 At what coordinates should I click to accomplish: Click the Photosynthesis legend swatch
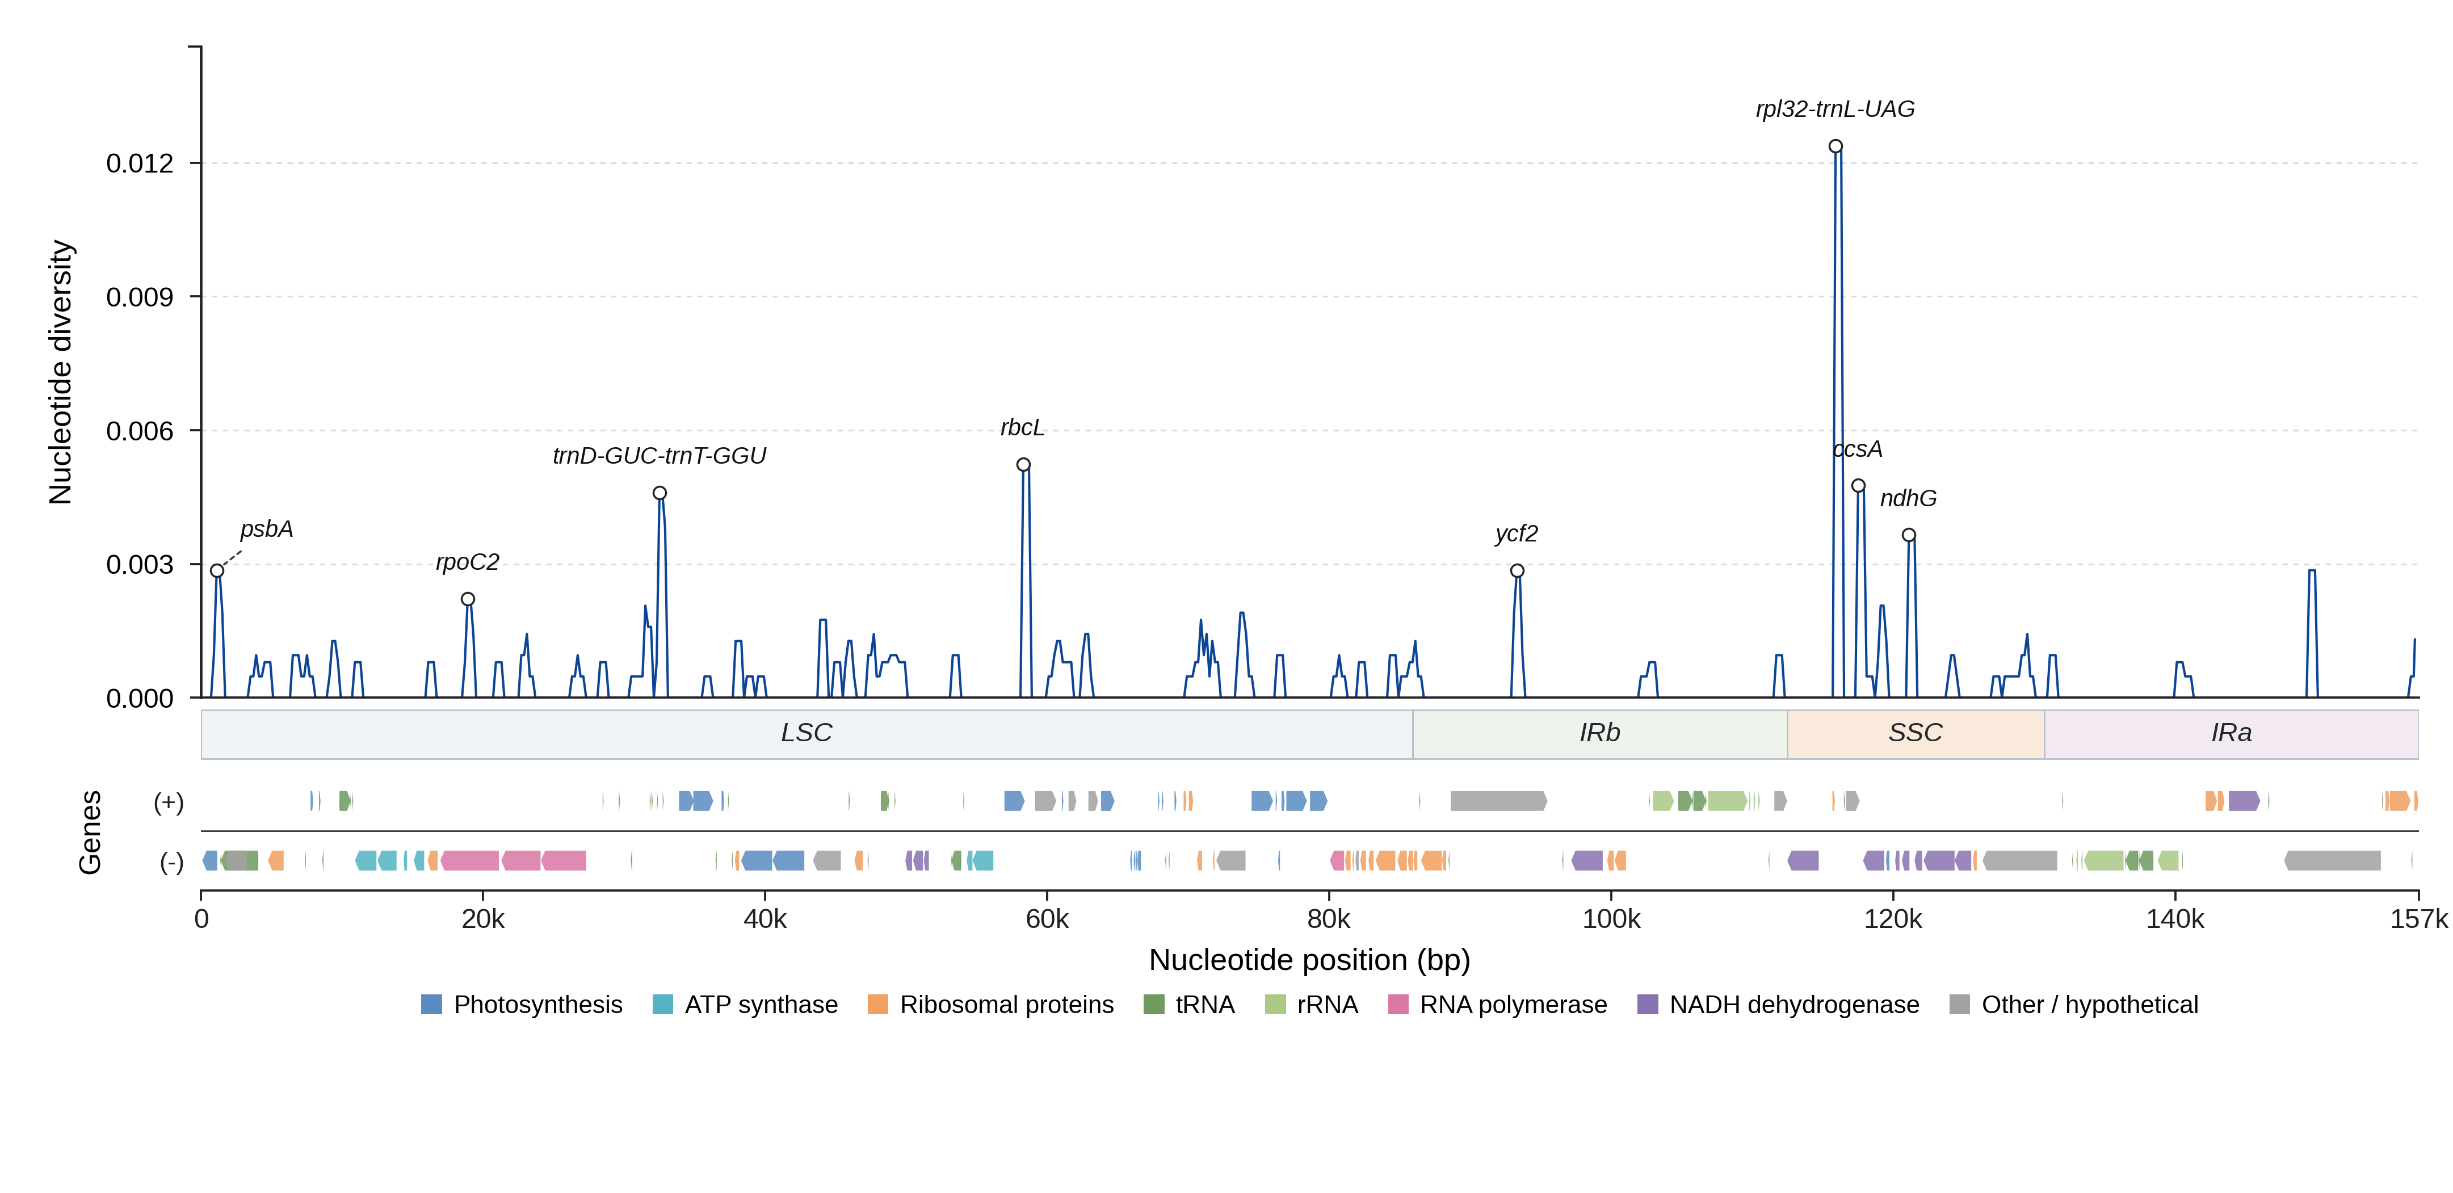[x=431, y=1005]
